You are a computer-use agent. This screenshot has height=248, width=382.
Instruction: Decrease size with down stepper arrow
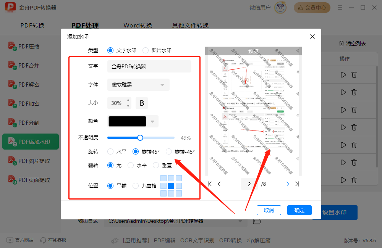pyautogui.click(x=128, y=106)
